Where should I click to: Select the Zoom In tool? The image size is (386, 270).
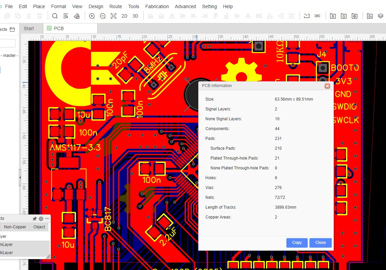point(92,16)
